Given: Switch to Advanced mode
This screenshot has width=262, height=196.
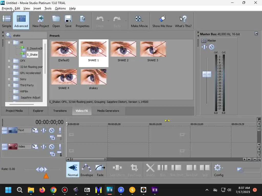Looking at the screenshot, I should point(21,21).
